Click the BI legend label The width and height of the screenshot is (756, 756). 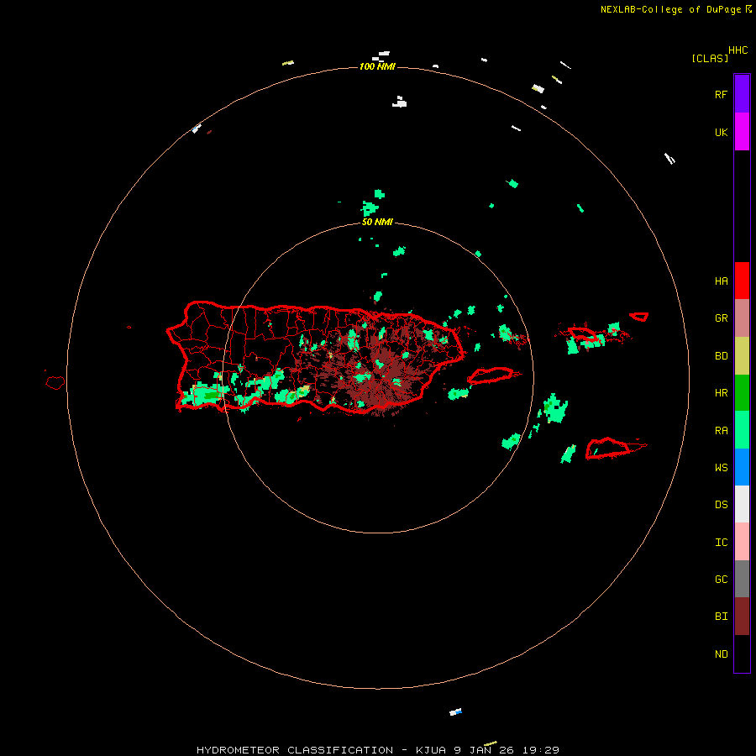coord(721,617)
